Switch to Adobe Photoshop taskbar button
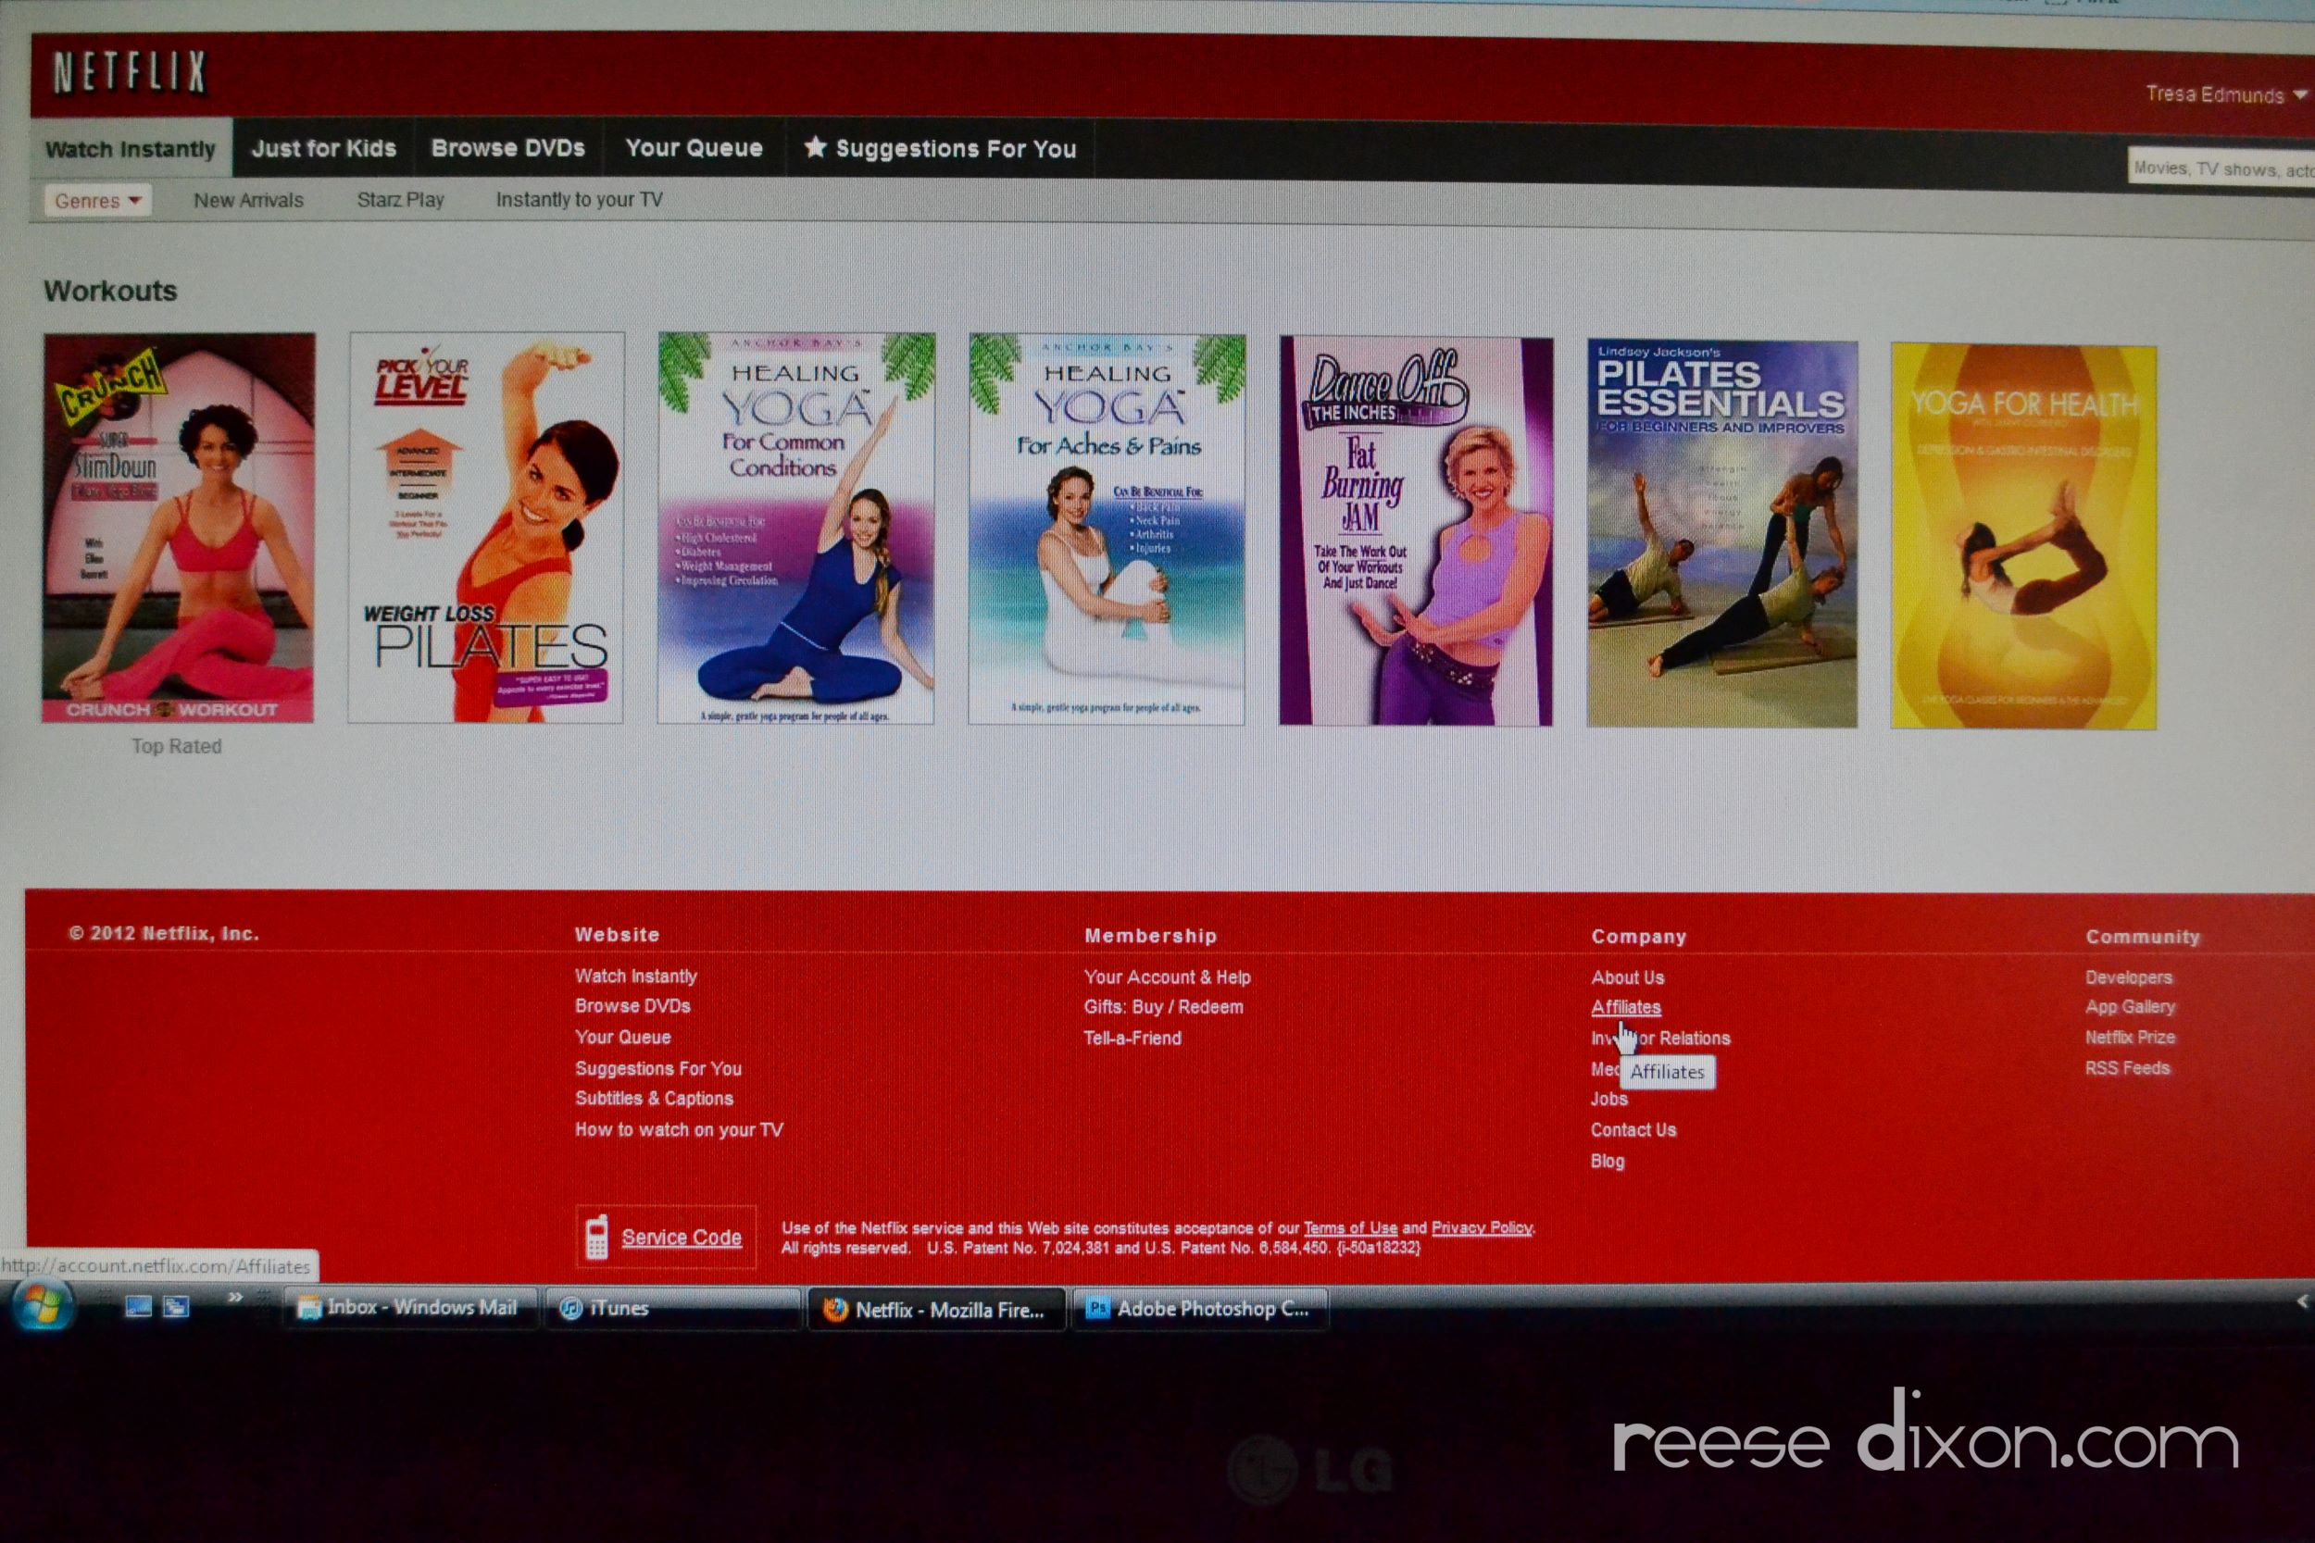The image size is (2315, 1543). [1200, 1309]
